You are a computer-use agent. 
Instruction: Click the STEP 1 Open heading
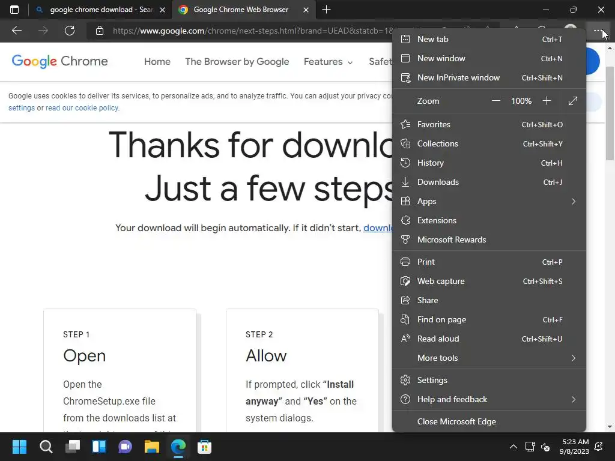84,355
